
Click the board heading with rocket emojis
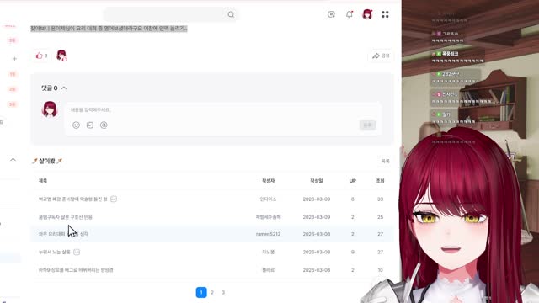(x=47, y=161)
